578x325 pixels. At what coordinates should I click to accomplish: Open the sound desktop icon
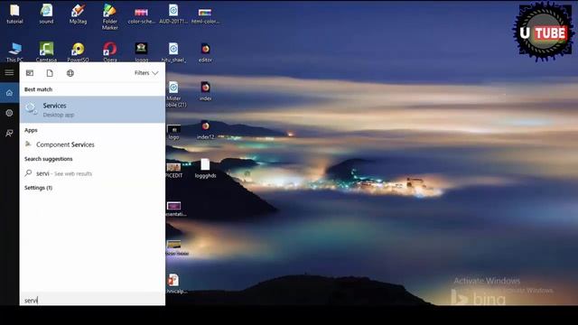(46, 14)
